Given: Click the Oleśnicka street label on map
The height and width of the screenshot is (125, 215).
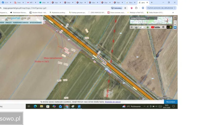Looking at the screenshot, I should click(x=102, y=60).
